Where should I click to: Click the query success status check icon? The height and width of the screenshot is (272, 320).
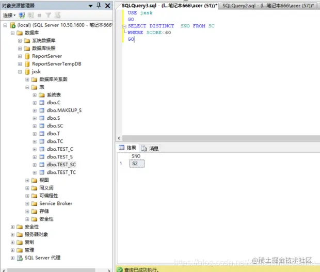[x=120, y=269]
